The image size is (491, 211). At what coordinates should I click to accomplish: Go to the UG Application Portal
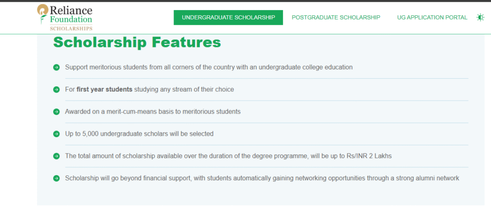[x=432, y=17]
